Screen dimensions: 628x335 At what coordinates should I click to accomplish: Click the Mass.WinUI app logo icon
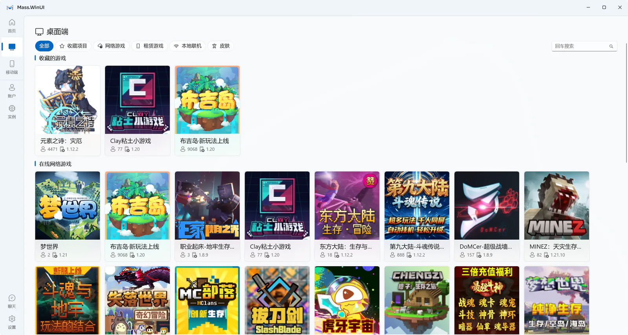point(10,7)
